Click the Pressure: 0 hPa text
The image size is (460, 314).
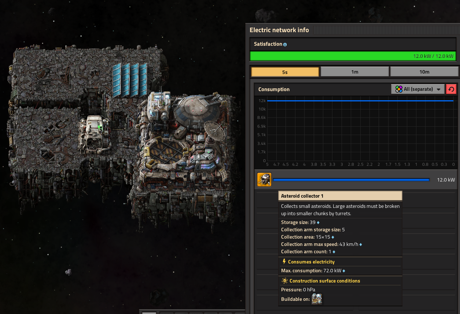[x=298, y=289]
